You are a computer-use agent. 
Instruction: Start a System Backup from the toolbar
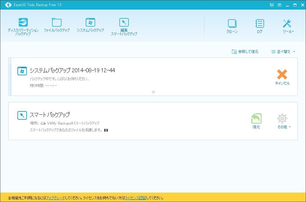90,25
